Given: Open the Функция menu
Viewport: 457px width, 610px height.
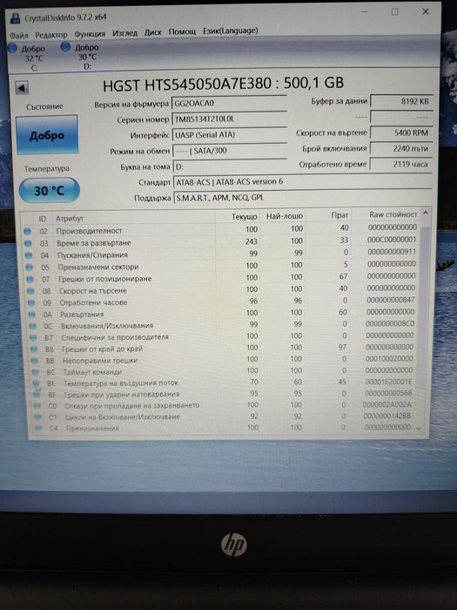Looking at the screenshot, I should 90,34.
